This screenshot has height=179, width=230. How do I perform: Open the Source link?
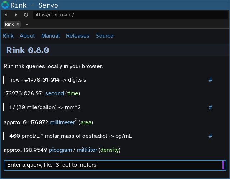pyautogui.click(x=105, y=36)
